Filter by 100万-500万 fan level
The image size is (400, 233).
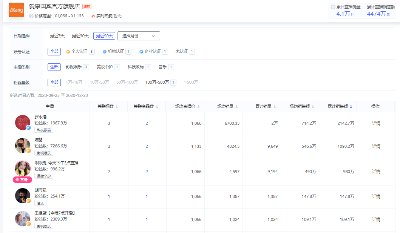click(161, 83)
